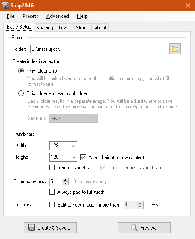Open the Presets menu

coord(30,16)
